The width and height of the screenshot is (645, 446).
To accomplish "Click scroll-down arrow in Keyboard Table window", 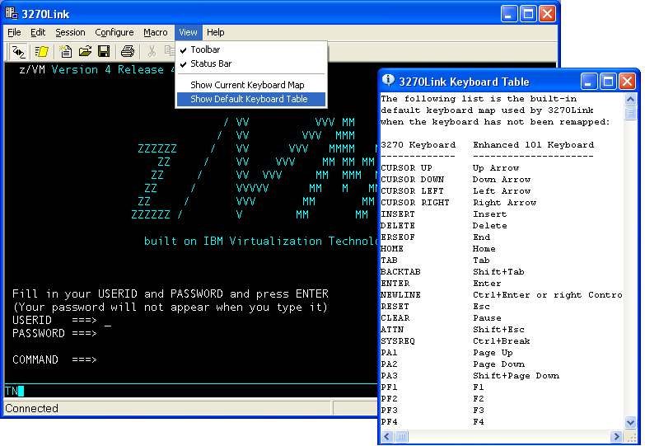I will (x=630, y=422).
